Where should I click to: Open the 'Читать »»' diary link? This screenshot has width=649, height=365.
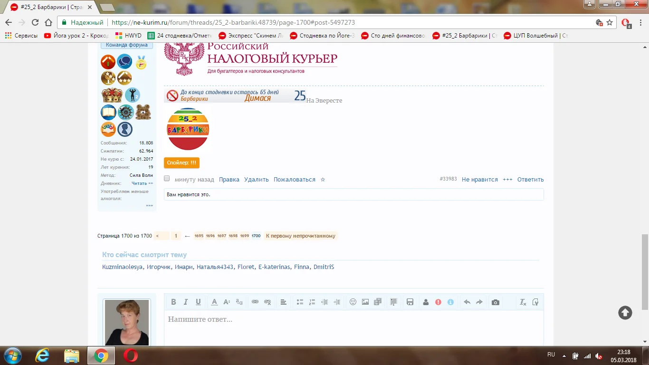[142, 183]
